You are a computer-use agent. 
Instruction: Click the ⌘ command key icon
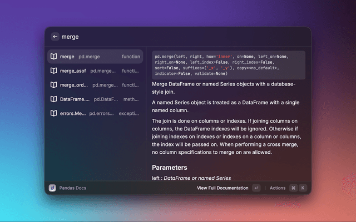point(293,188)
